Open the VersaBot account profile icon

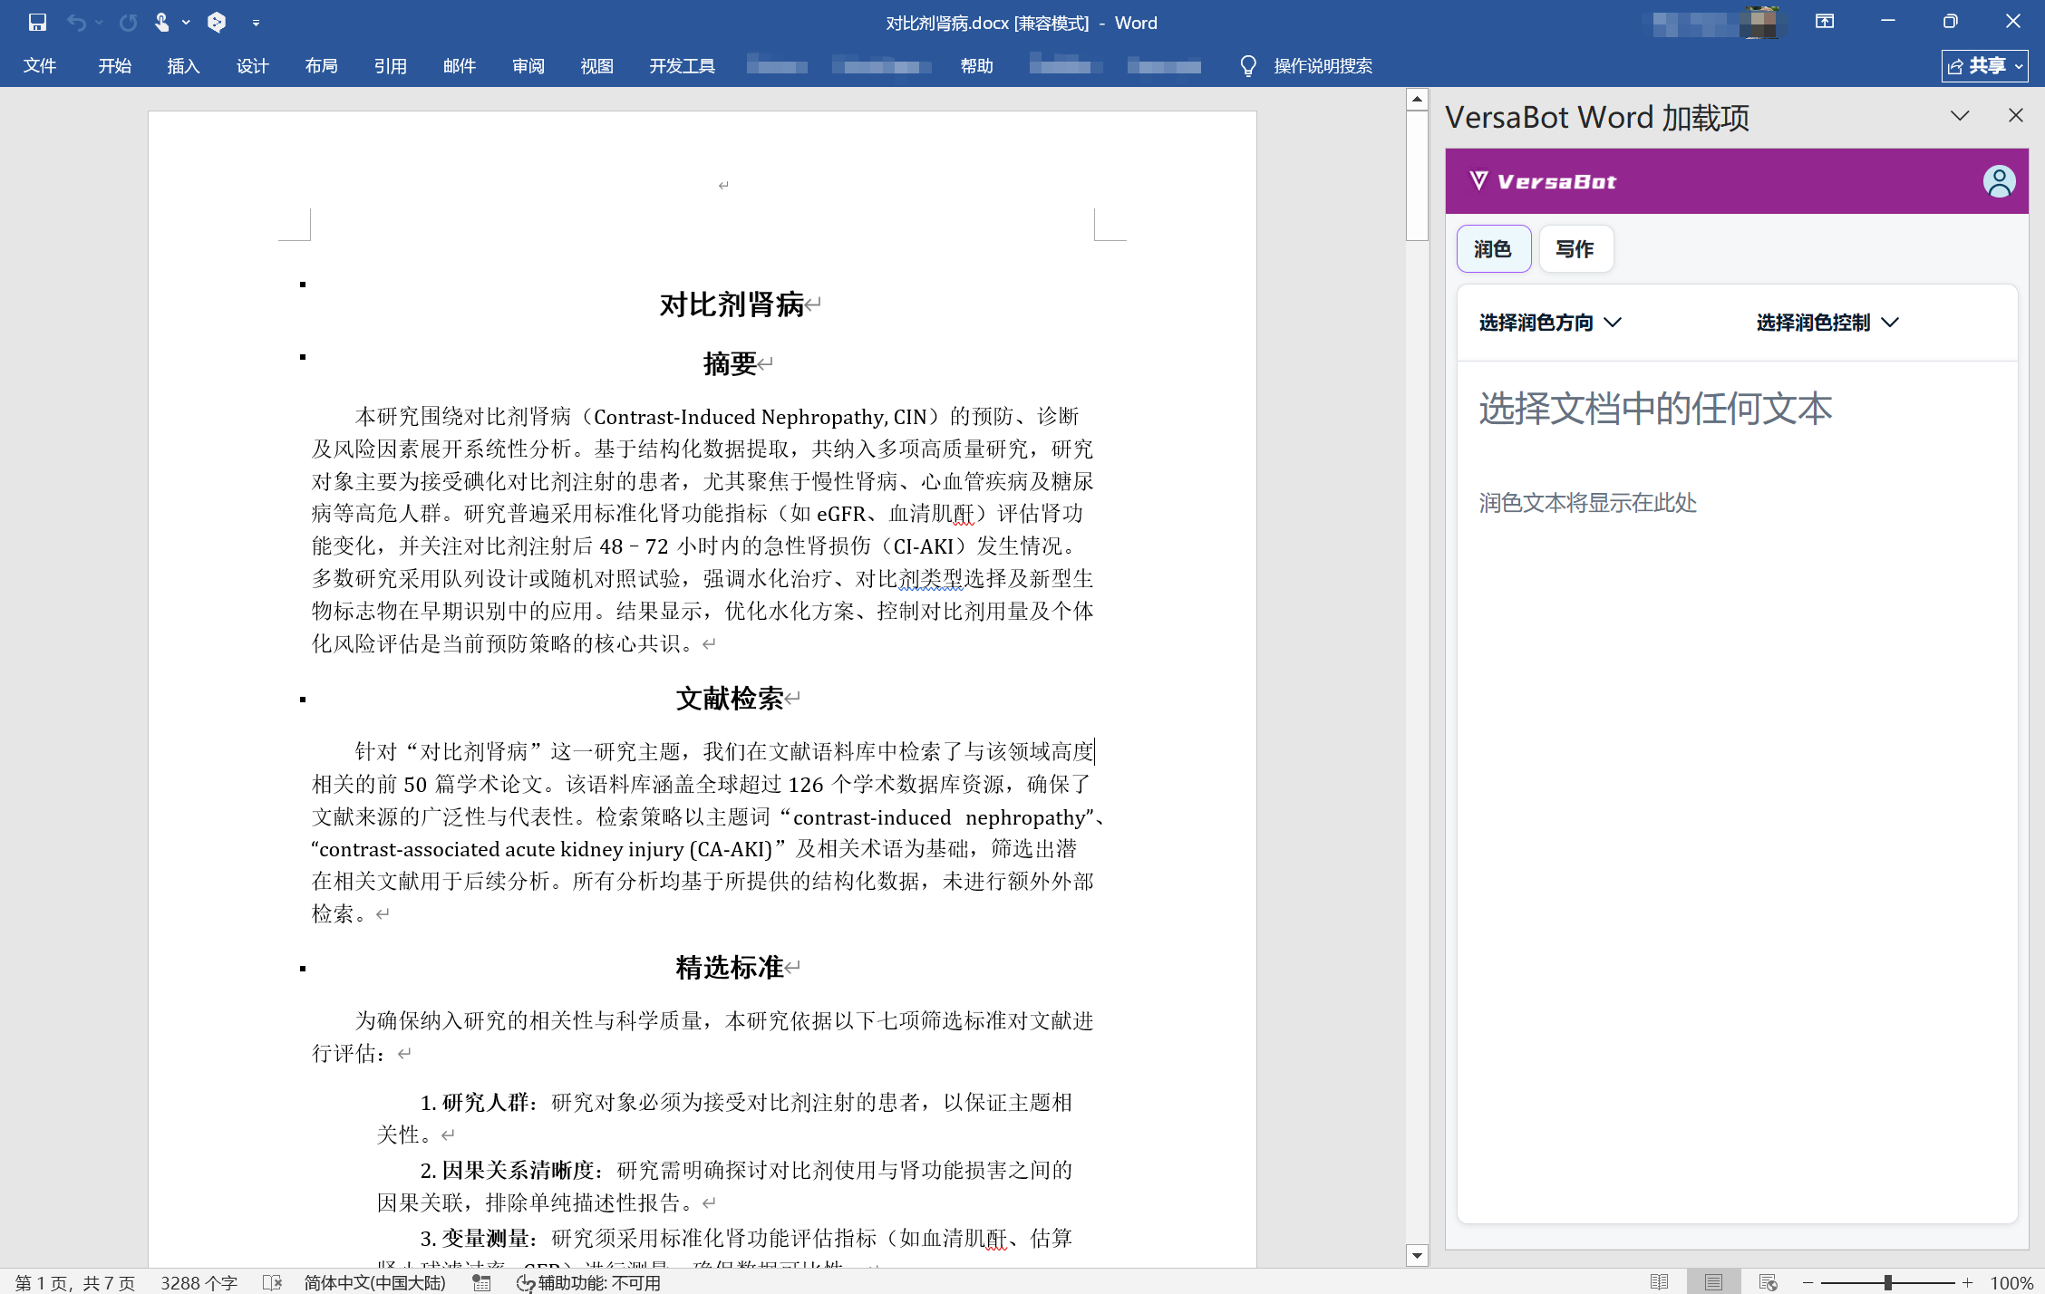1999,181
